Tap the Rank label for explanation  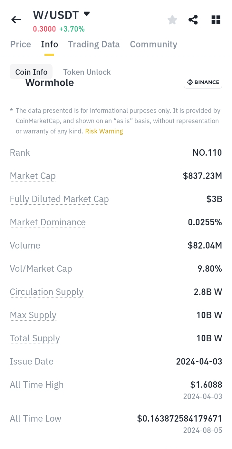(20, 153)
